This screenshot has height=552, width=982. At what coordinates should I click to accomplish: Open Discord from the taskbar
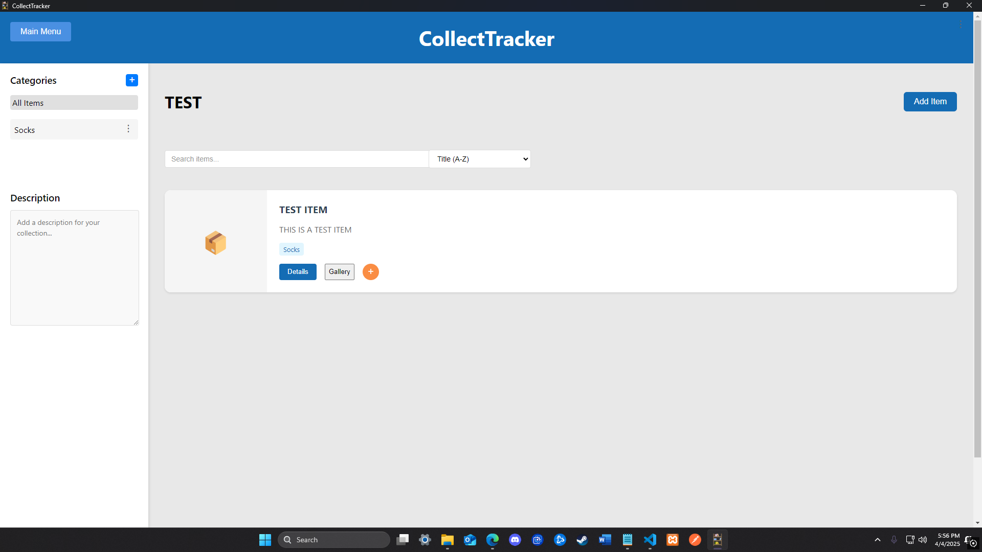[515, 540]
